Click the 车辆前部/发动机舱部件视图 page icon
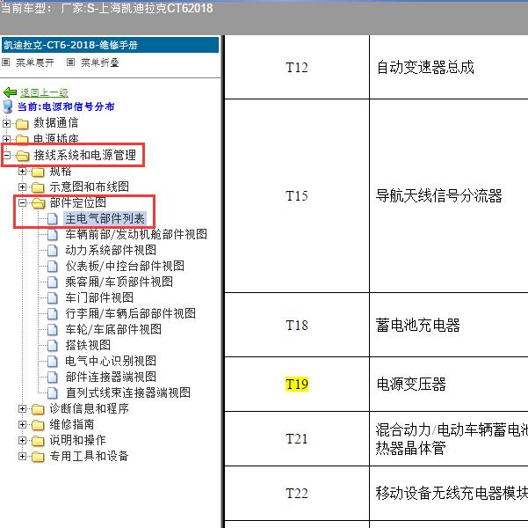Image resolution: width=528 pixels, height=528 pixels. [52, 234]
